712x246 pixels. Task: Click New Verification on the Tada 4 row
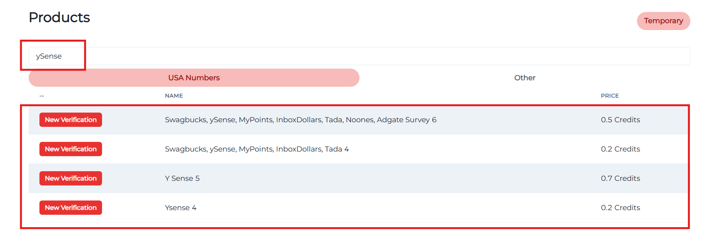[70, 149]
